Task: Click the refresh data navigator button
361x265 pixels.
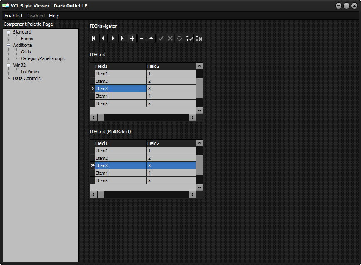Action: tap(180, 39)
